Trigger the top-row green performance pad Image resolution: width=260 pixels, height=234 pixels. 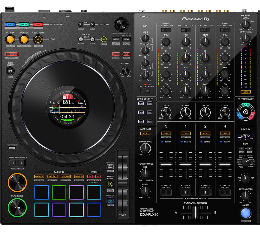[x=59, y=192]
